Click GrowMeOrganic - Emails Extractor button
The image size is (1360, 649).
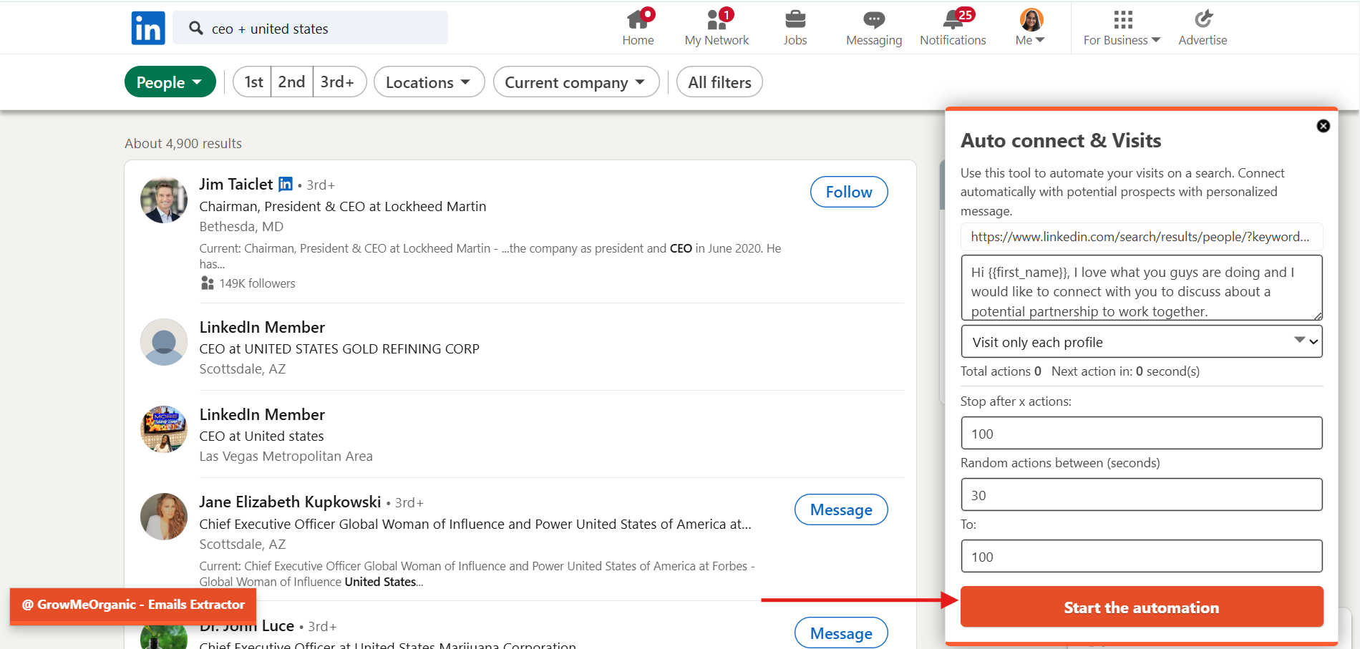[133, 605]
